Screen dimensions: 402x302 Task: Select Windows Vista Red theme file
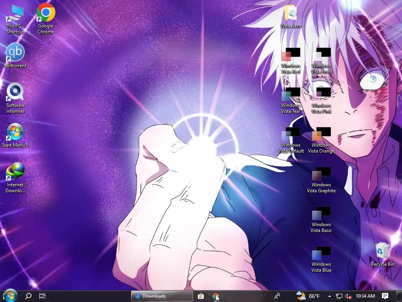291,61
